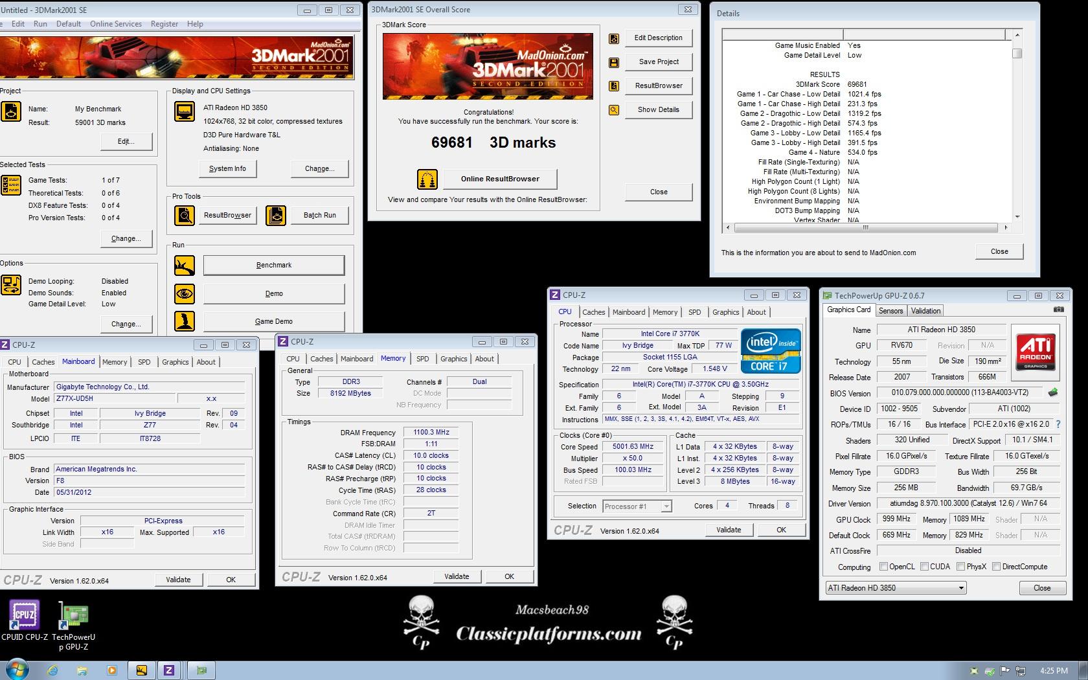Screen dimensions: 1088x680
Task: Open the Caches tab in Memory CPU-Z window
Action: 321,359
